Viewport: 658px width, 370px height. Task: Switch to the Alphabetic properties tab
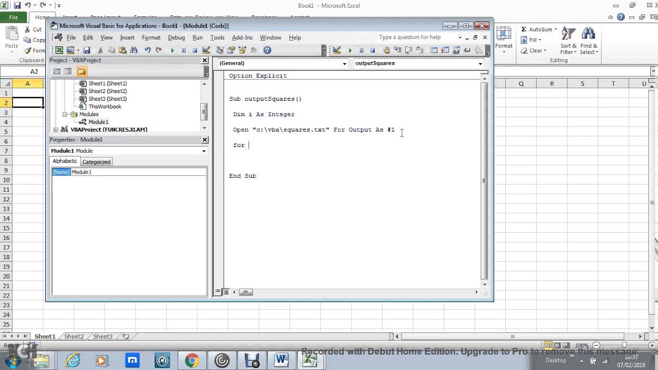click(65, 161)
